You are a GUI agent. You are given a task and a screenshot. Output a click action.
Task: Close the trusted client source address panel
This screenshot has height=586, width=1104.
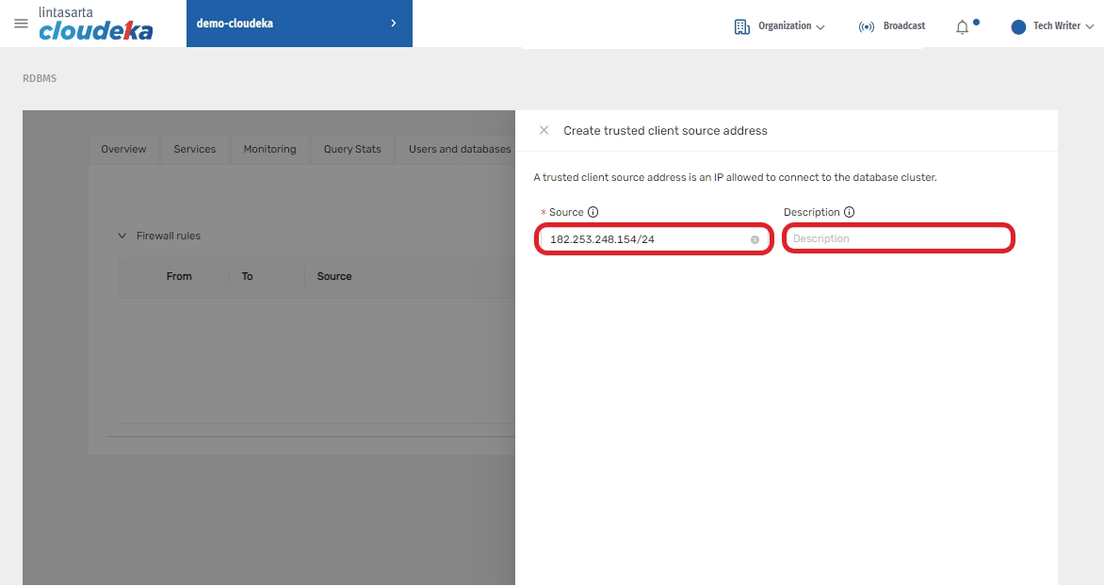coord(544,131)
